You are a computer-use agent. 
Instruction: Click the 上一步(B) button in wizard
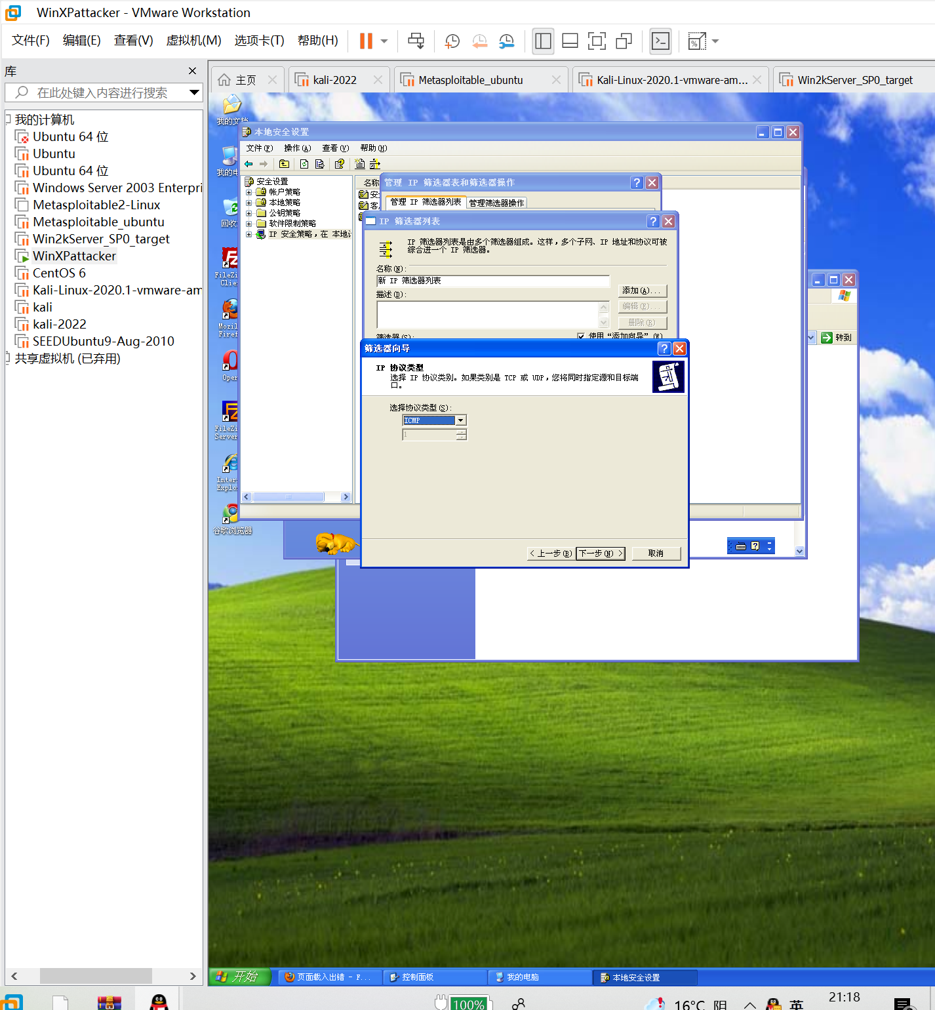coord(551,554)
